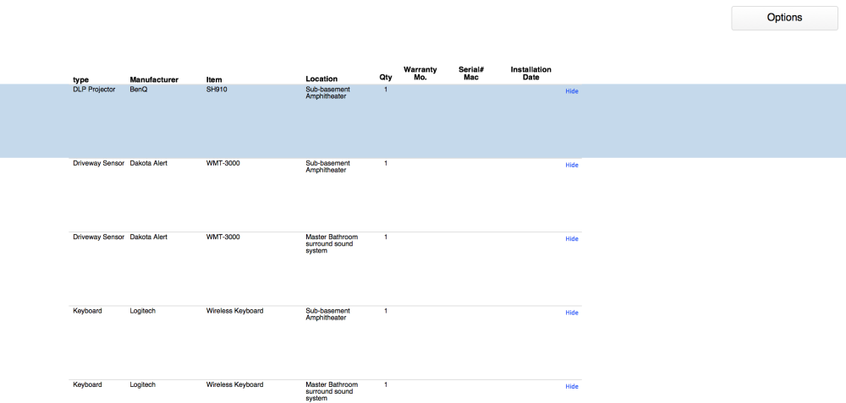Select the Logitech cell in the Sub-basement Amphitheater row
This screenshot has height=403, width=846.
point(142,311)
